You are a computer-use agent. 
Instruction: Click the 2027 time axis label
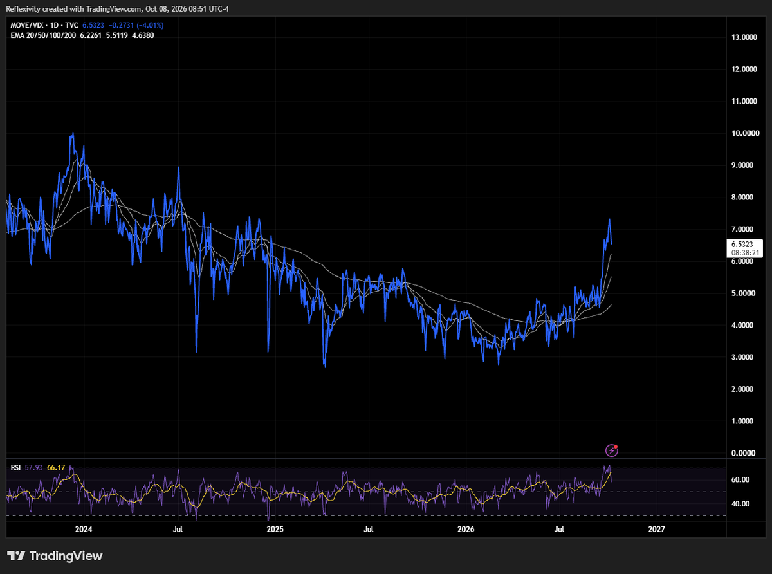657,530
